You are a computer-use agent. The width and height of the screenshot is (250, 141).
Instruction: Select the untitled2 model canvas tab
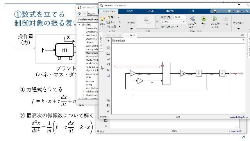(130, 35)
